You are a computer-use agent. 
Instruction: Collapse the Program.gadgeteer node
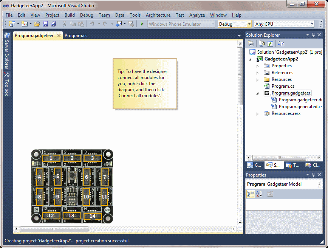click(x=257, y=93)
